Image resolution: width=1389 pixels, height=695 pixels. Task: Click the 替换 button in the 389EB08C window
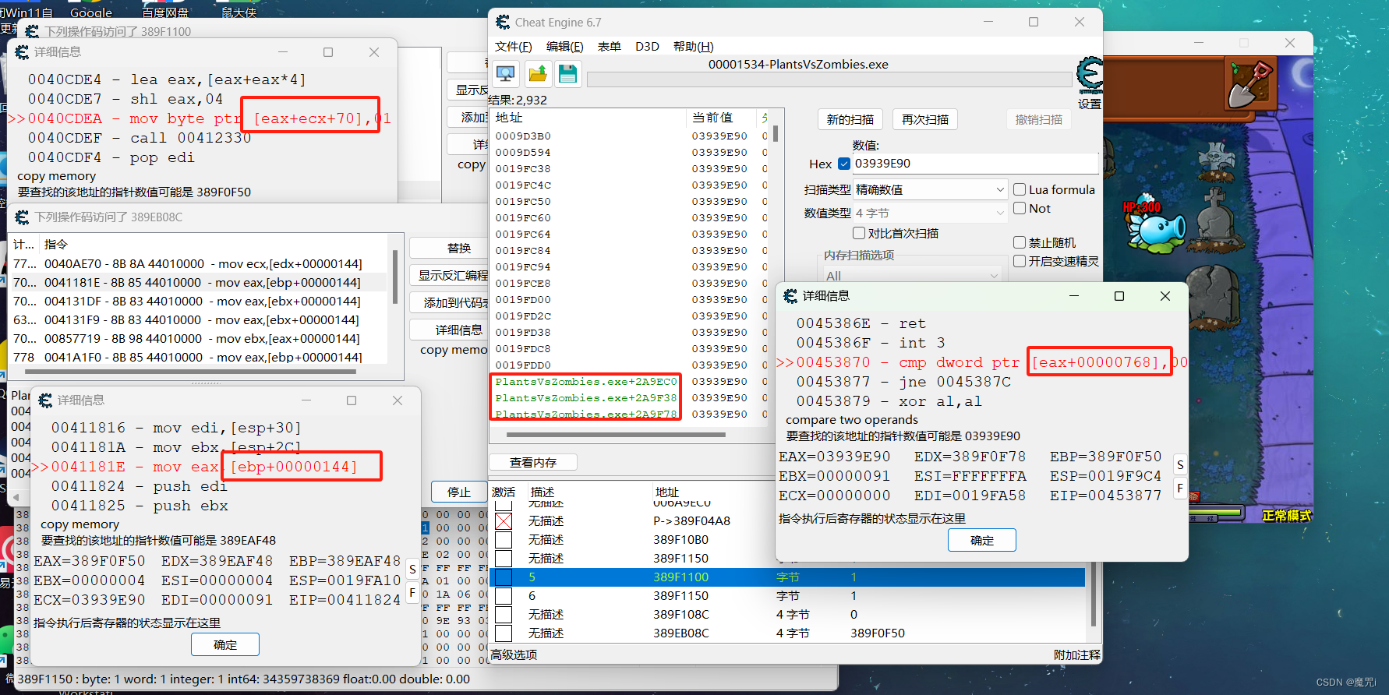(x=458, y=248)
